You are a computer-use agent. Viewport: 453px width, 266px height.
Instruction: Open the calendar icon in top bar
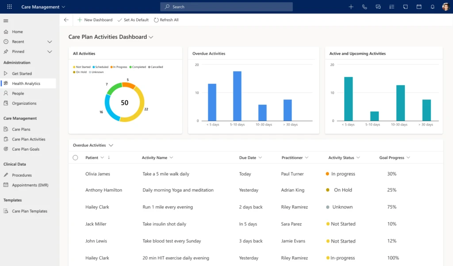point(418,7)
